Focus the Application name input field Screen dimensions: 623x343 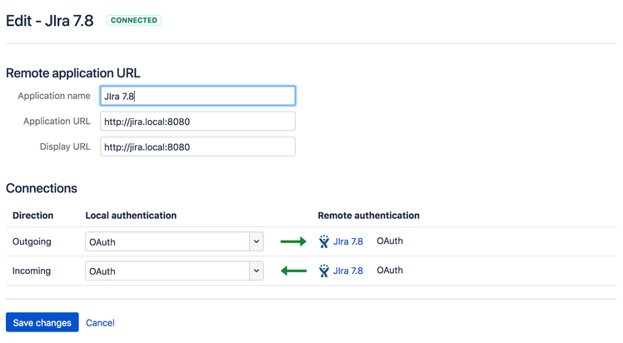pyautogui.click(x=197, y=96)
